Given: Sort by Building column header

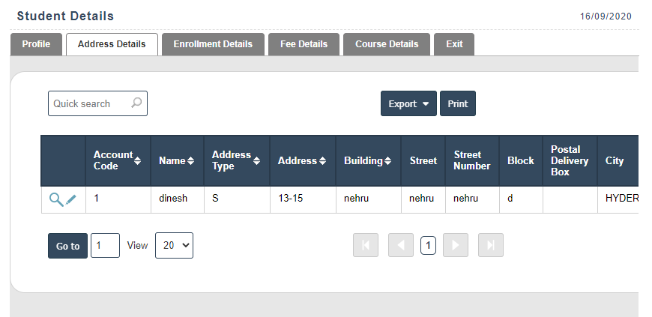Looking at the screenshot, I should (388, 161).
